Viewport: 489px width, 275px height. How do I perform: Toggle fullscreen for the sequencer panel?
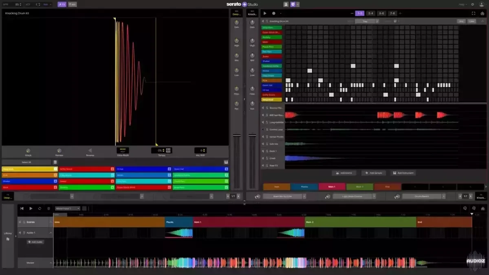tap(473, 13)
